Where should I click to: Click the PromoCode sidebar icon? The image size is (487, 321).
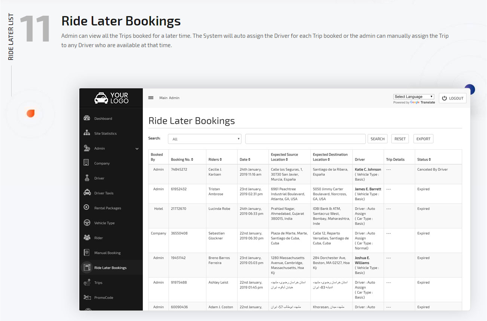(86, 297)
